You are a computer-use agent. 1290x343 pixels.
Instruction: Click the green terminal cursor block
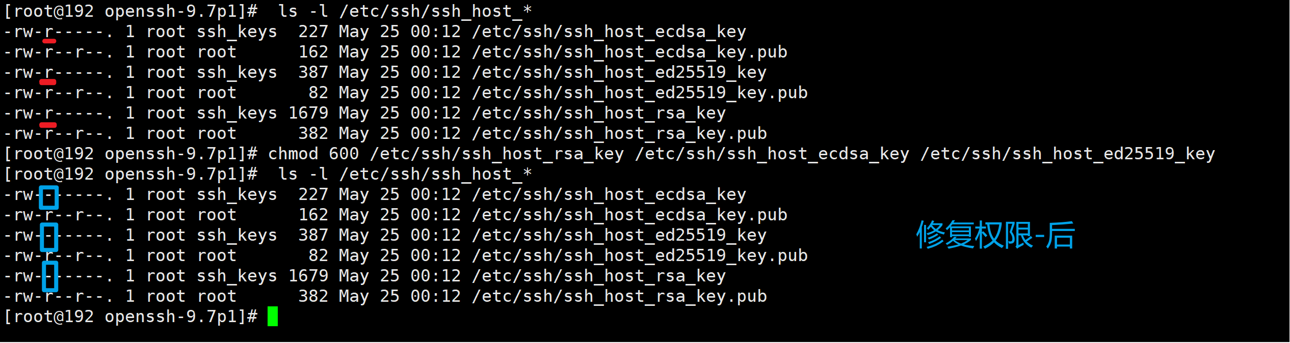pyautogui.click(x=273, y=317)
